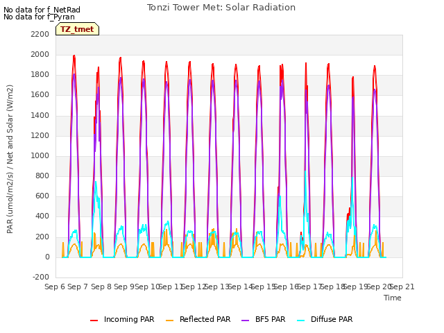Click the 'No data for f_NetRad' message
The height and width of the screenshot is (333, 444).
(x=42, y=10)
